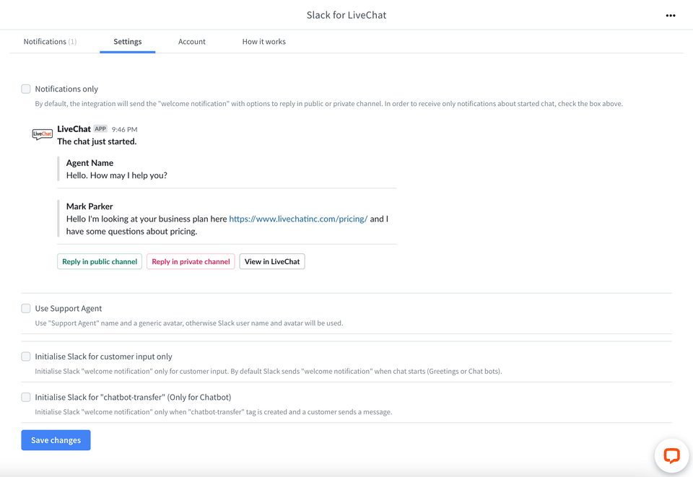Enable Initialise Slack for chatbot-transfer option
Screen dimensions: 693x477
pyautogui.click(x=26, y=397)
